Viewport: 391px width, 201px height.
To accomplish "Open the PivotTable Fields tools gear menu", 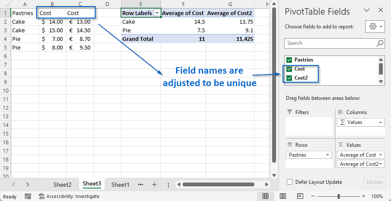I will (x=375, y=26).
